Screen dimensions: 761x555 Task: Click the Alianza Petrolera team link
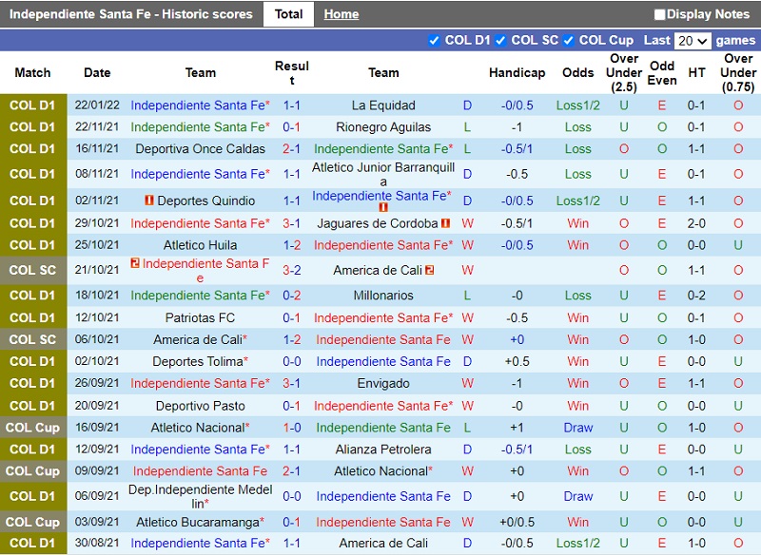click(383, 450)
